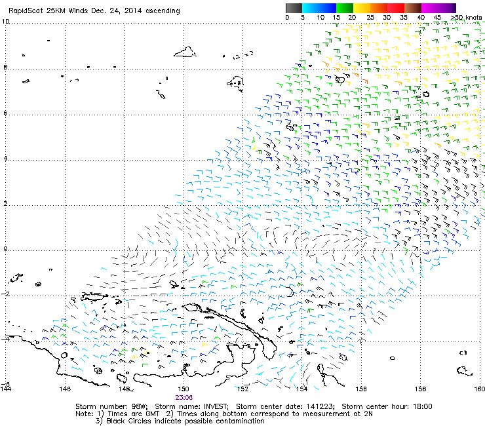Click the "45" legend scale label
485x426 pixels.
point(437,18)
